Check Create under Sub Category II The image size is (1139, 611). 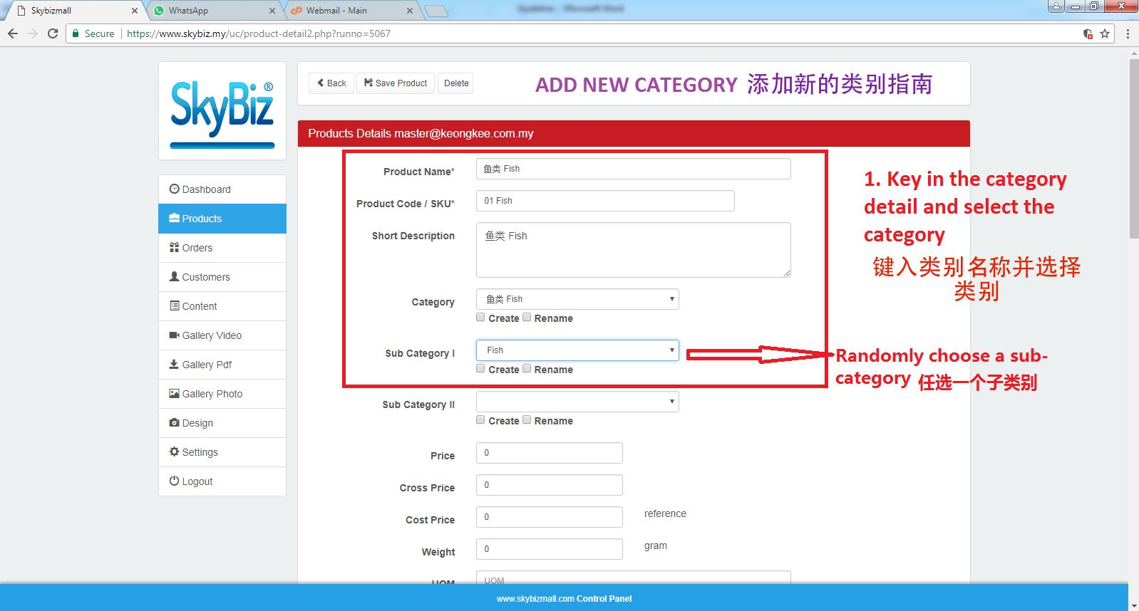[x=480, y=420]
